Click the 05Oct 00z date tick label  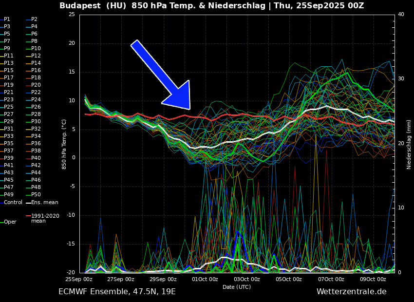click(289, 280)
